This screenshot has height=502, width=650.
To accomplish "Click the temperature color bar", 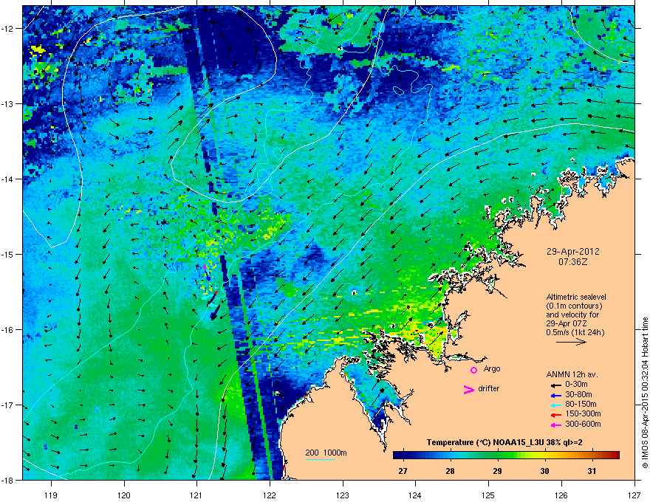I will pos(506,455).
